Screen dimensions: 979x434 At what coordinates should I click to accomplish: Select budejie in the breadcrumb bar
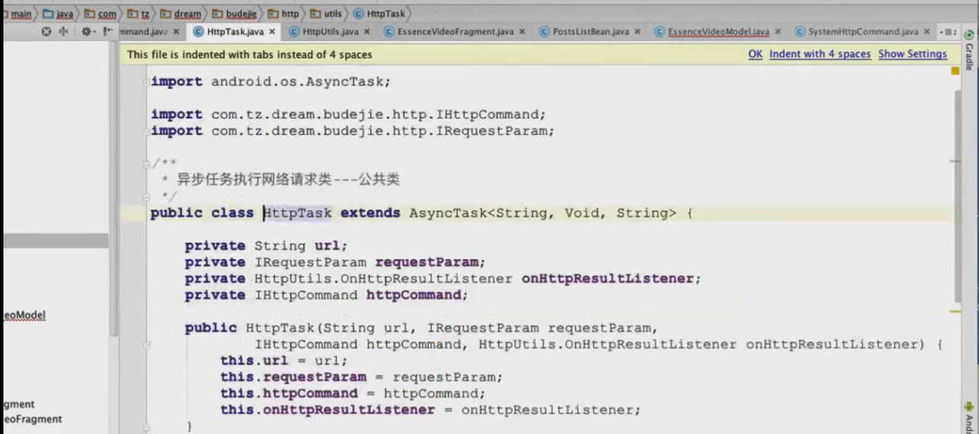(x=241, y=14)
